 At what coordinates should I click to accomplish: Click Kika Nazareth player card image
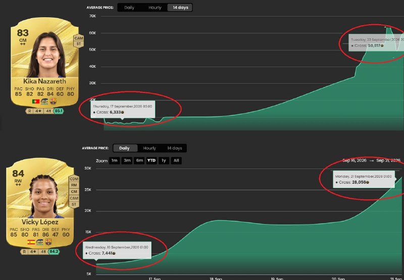coord(44,62)
